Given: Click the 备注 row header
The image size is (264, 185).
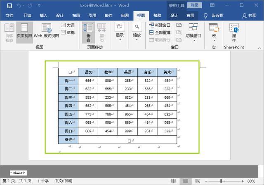Looking at the screenshot, I should pos(68,139).
